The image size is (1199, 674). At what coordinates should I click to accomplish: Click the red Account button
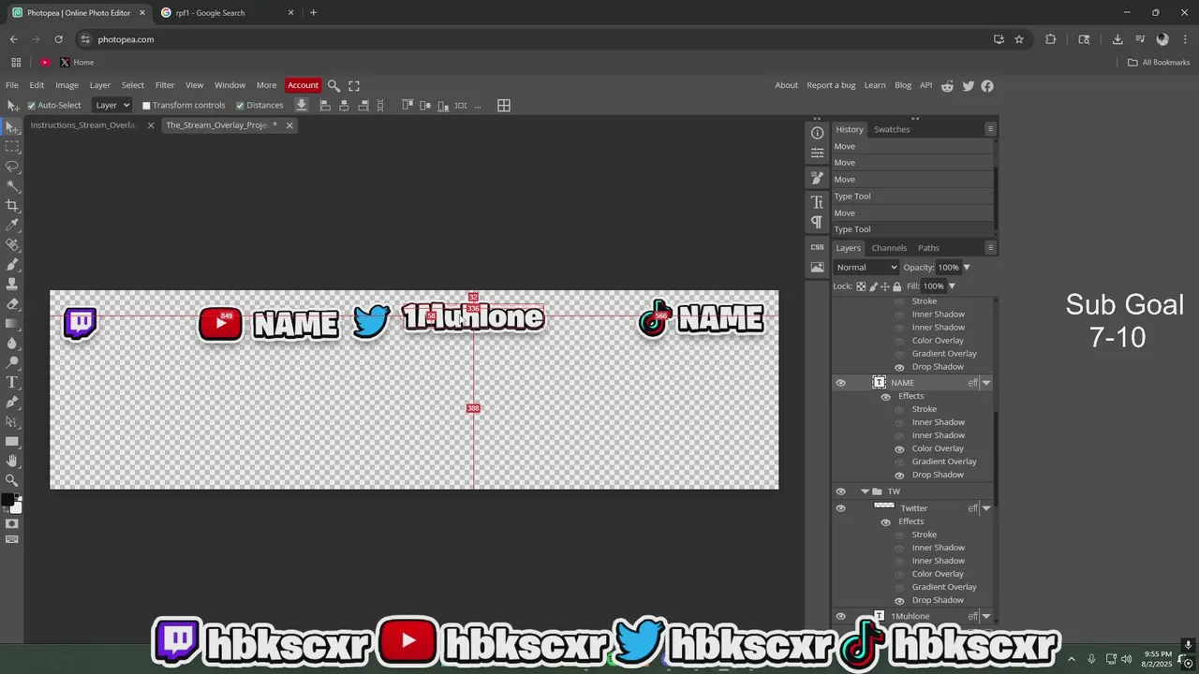(303, 85)
